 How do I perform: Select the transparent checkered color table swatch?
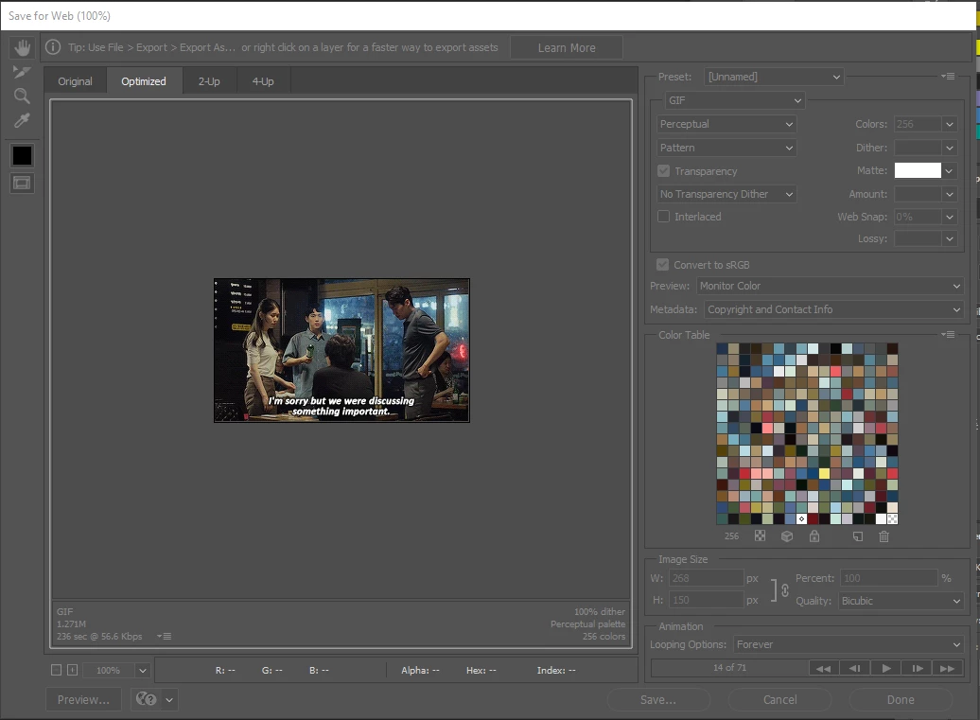[892, 518]
